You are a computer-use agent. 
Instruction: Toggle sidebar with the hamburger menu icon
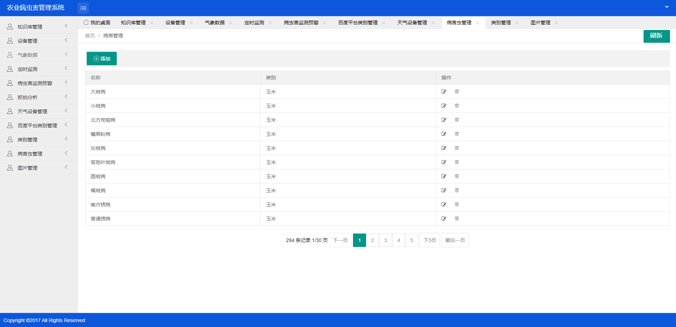(83, 8)
